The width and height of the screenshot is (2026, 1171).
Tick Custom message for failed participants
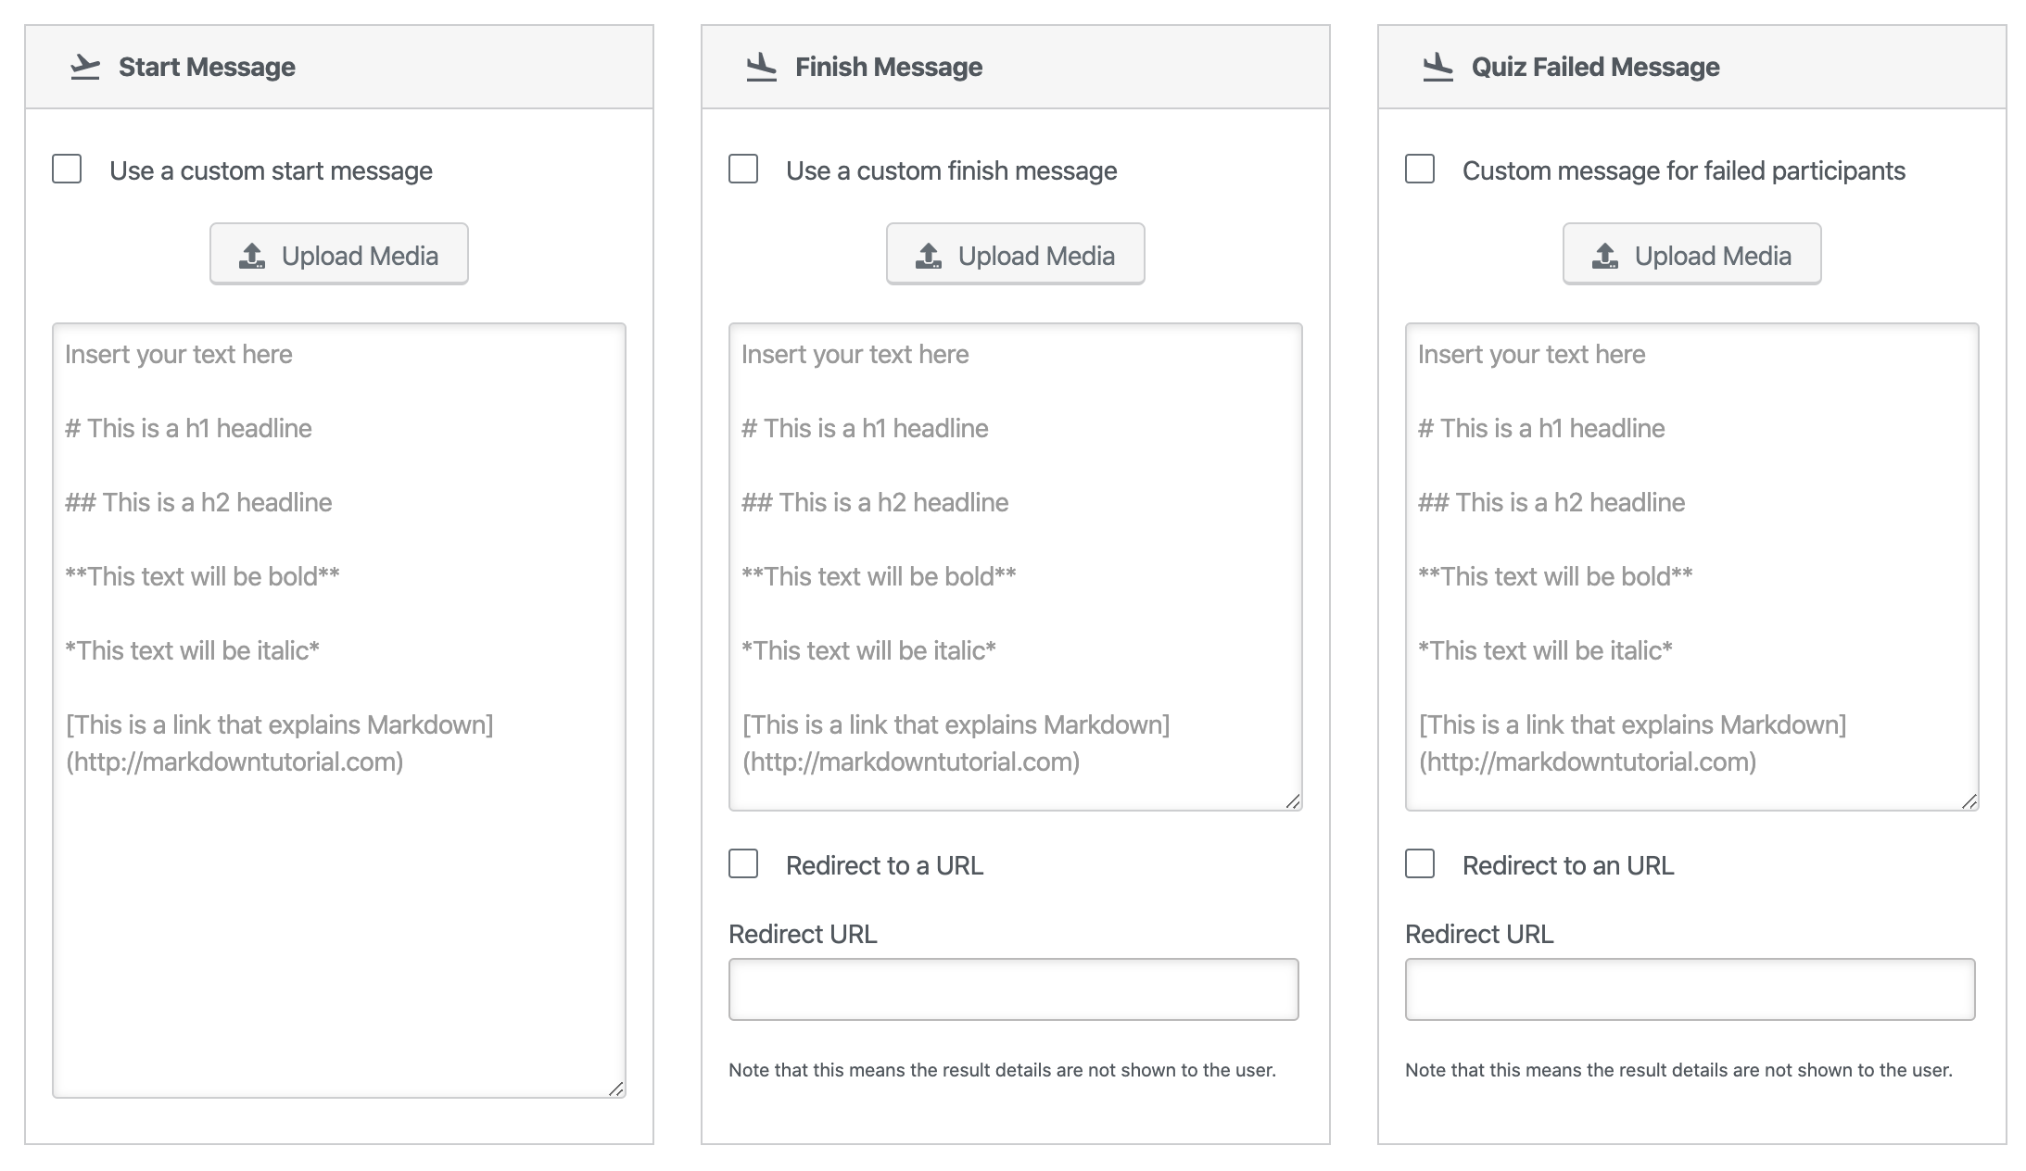pyautogui.click(x=1420, y=170)
